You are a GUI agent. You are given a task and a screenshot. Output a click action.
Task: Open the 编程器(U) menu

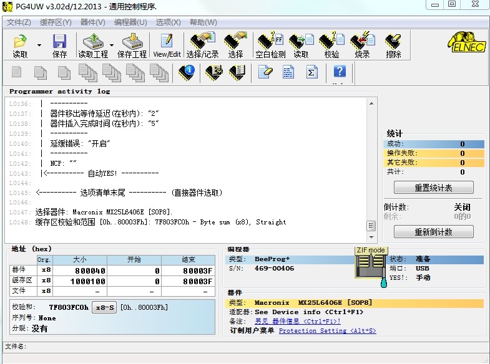tap(130, 22)
